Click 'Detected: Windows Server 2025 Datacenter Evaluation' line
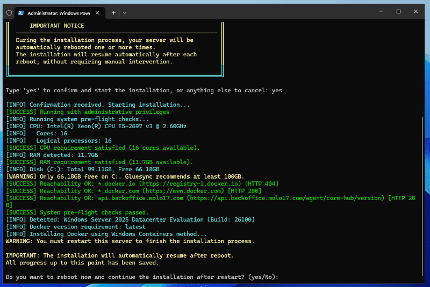Image resolution: width=430 pixels, height=287 pixels. (x=130, y=220)
